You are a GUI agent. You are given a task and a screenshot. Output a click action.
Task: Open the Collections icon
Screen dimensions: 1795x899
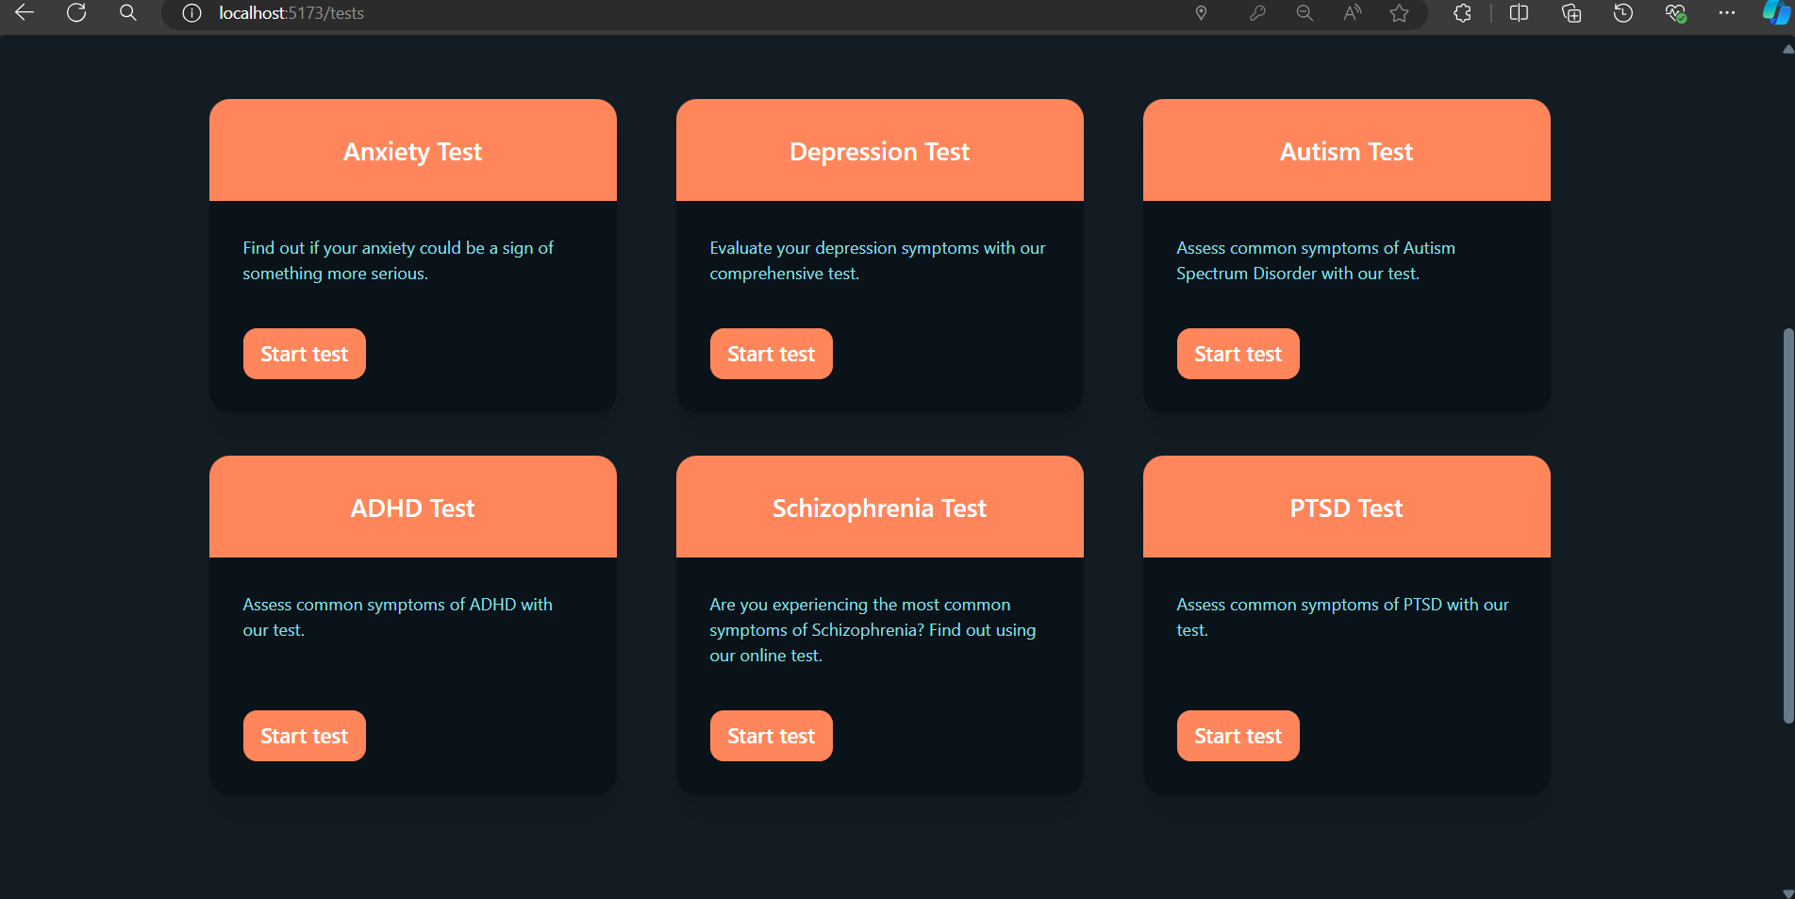(x=1571, y=13)
